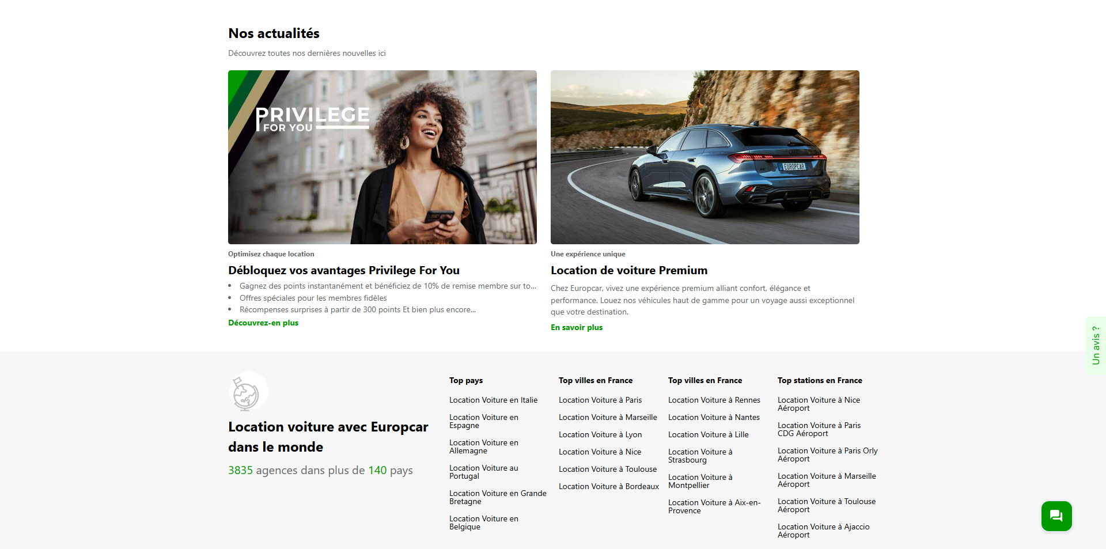Go to Location Voiture à Montpellier

(x=700, y=481)
